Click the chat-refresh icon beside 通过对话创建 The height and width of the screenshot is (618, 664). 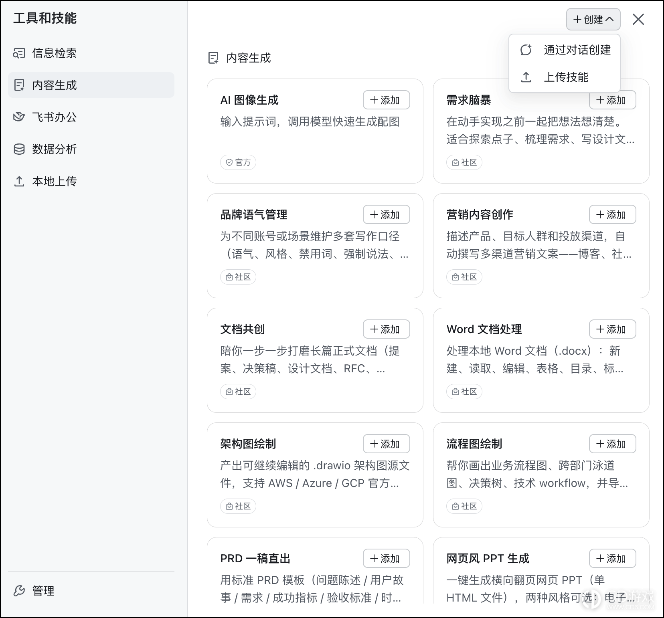[x=526, y=50]
